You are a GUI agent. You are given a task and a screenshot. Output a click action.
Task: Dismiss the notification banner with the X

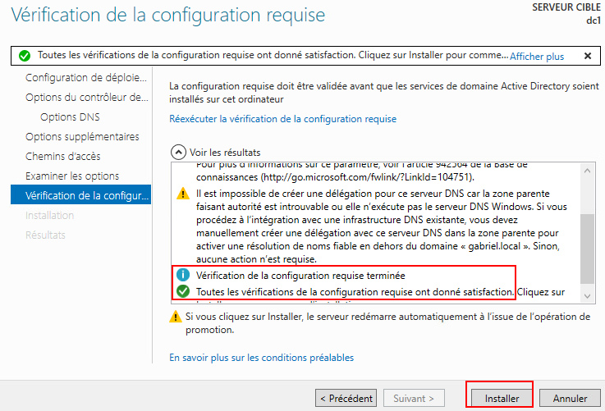(x=588, y=56)
